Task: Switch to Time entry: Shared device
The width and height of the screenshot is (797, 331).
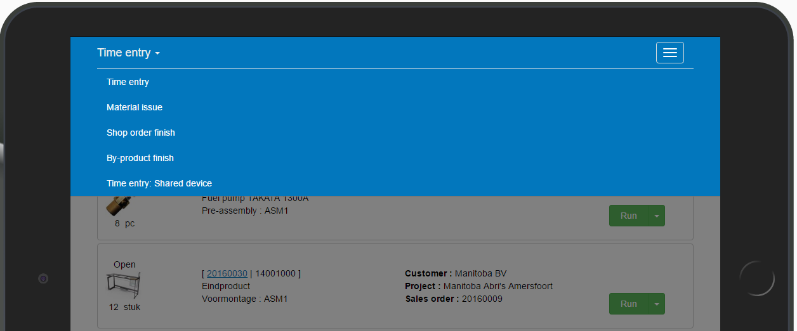Action: (x=159, y=183)
